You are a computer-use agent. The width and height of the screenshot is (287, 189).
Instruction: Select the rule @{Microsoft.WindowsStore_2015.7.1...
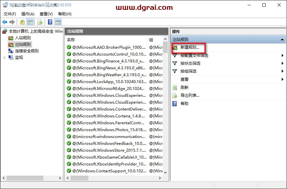[109, 150]
